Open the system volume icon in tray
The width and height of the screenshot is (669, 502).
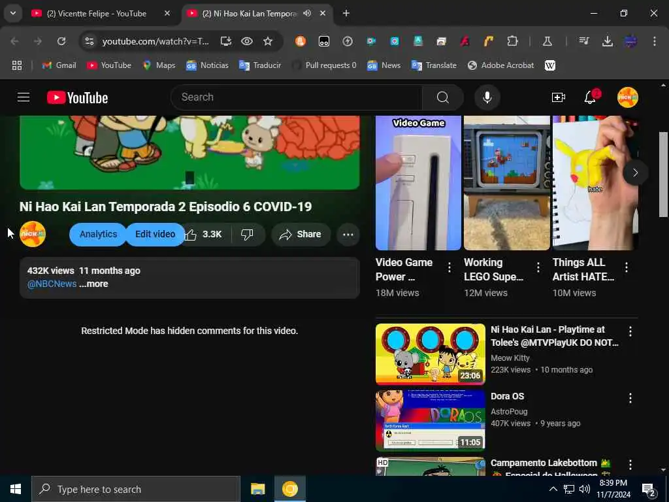(585, 489)
